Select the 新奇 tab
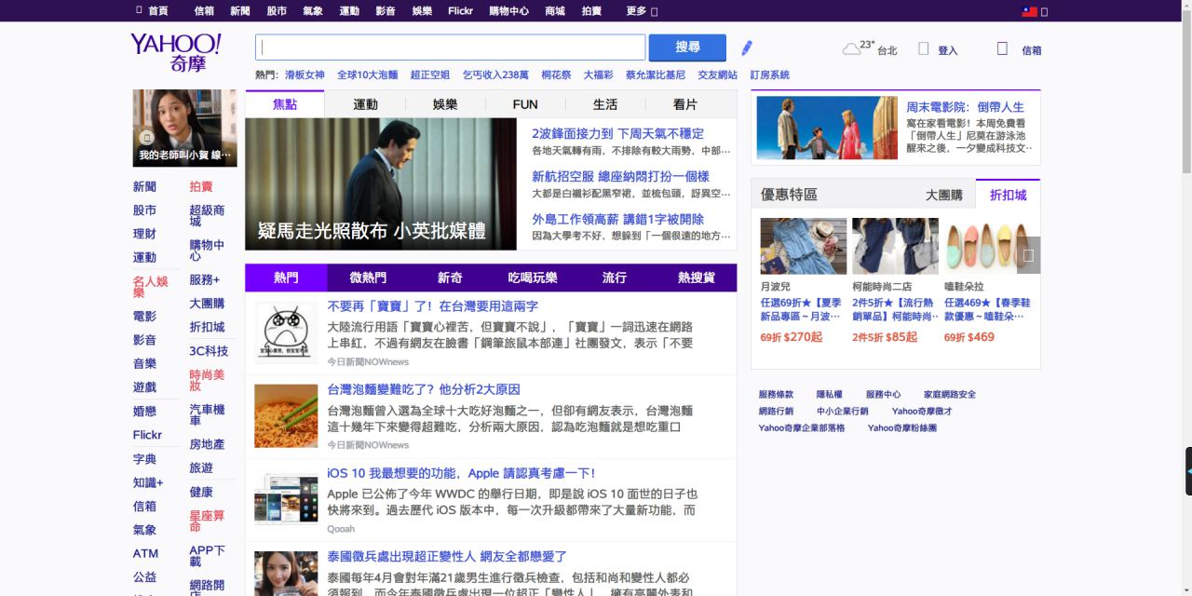 pos(450,278)
